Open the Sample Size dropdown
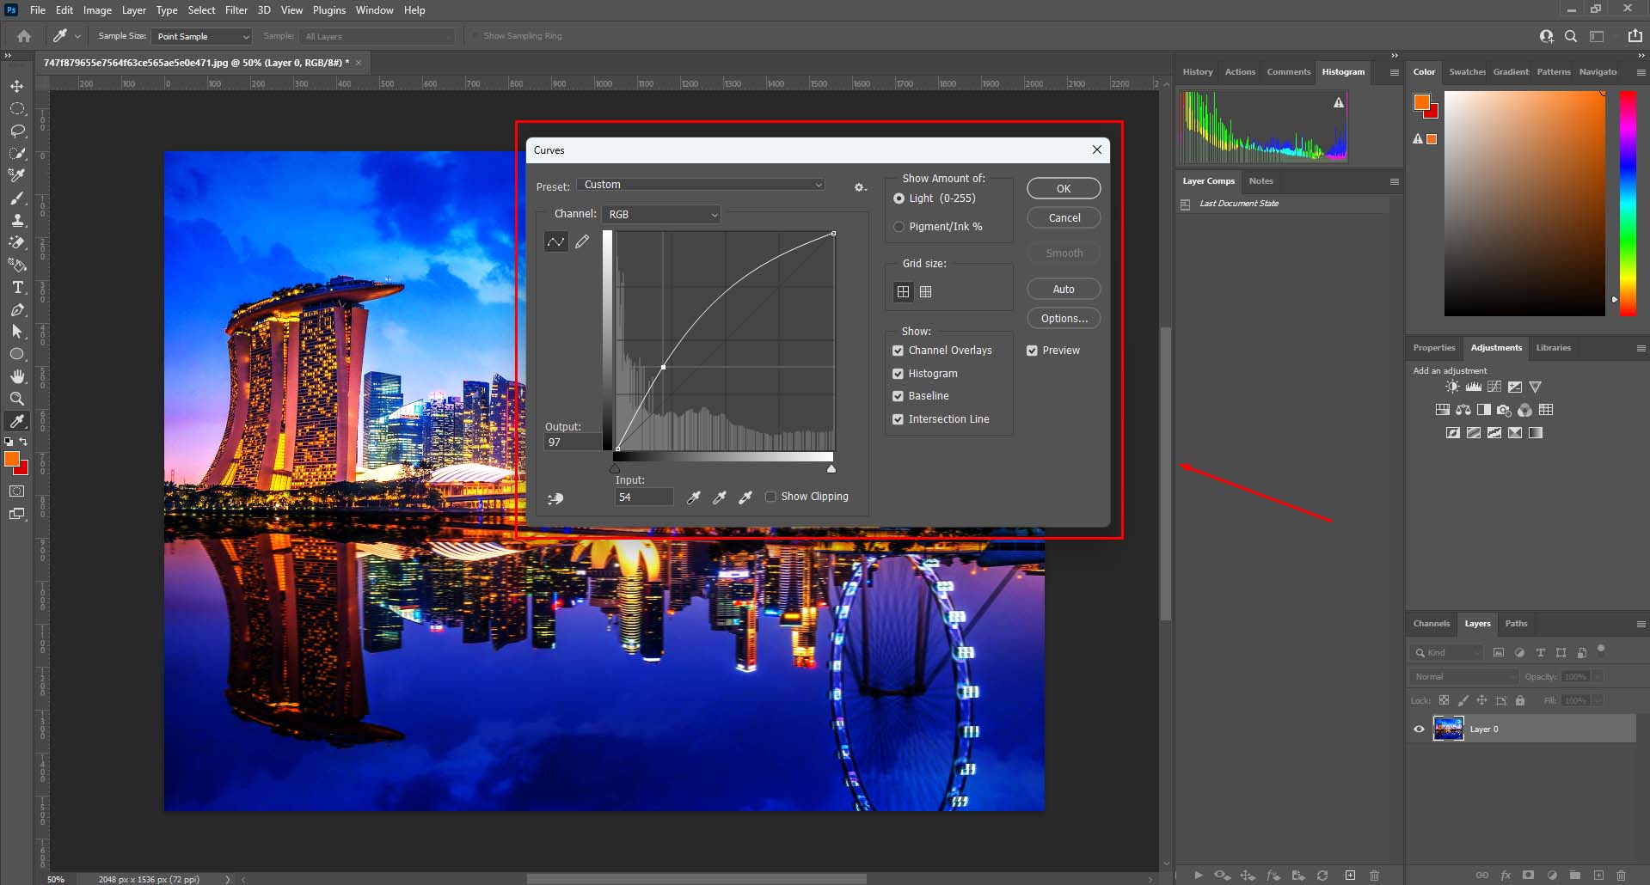The image size is (1650, 885). click(x=200, y=36)
